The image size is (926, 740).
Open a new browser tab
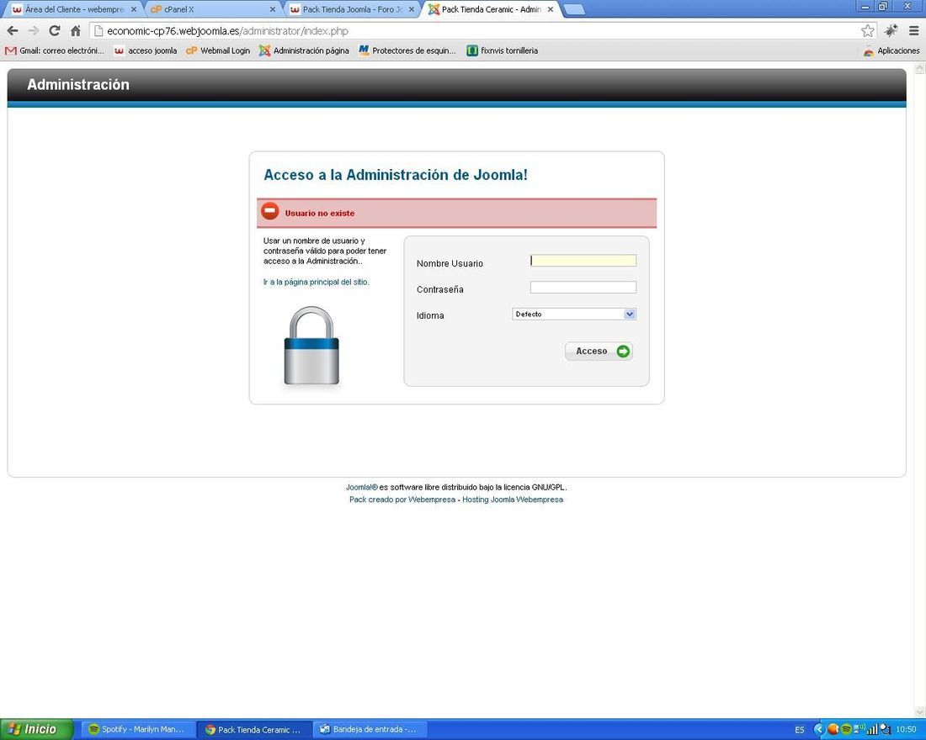(573, 9)
